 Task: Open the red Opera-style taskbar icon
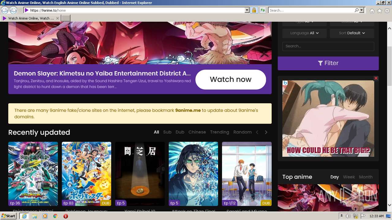point(66,216)
